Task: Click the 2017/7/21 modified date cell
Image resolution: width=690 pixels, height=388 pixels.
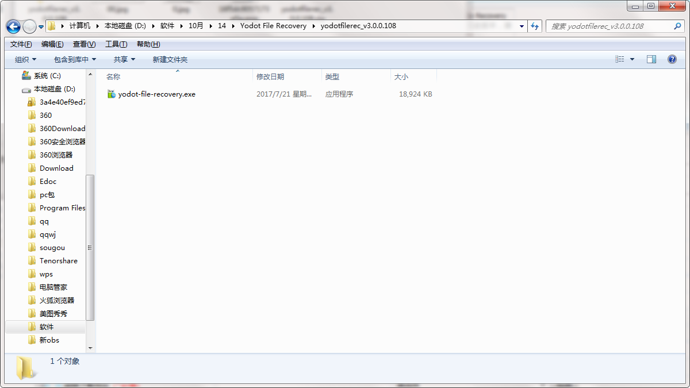Action: [x=284, y=94]
